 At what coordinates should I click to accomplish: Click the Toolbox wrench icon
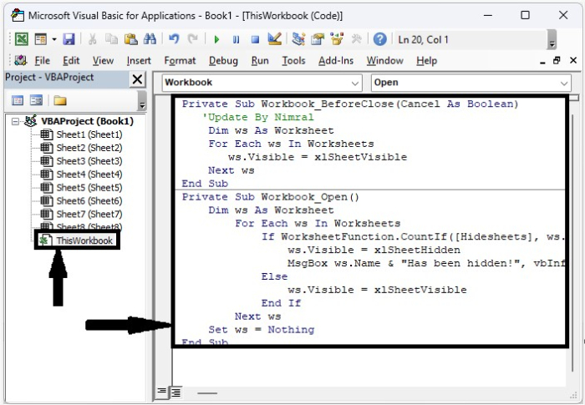(x=356, y=38)
